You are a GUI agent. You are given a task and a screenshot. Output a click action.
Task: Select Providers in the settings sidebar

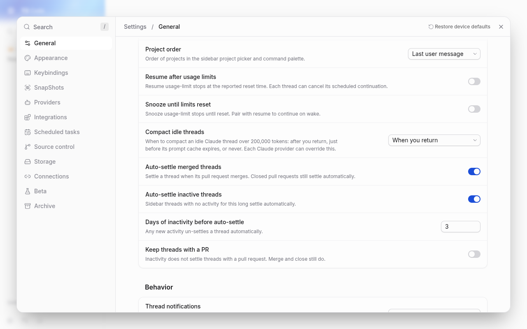click(x=66, y=102)
